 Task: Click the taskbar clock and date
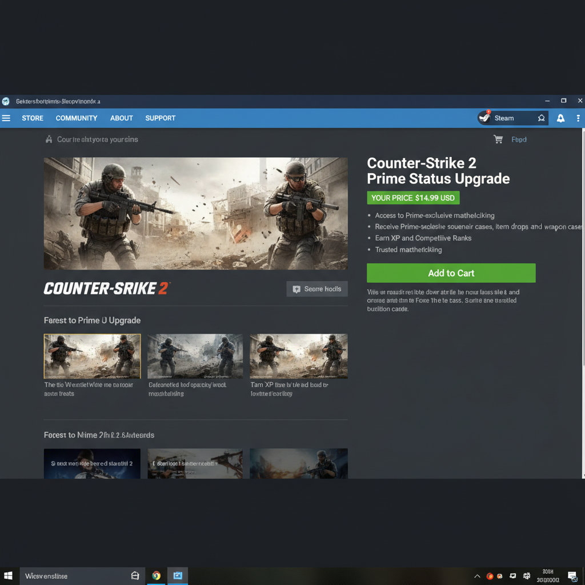pyautogui.click(x=548, y=576)
